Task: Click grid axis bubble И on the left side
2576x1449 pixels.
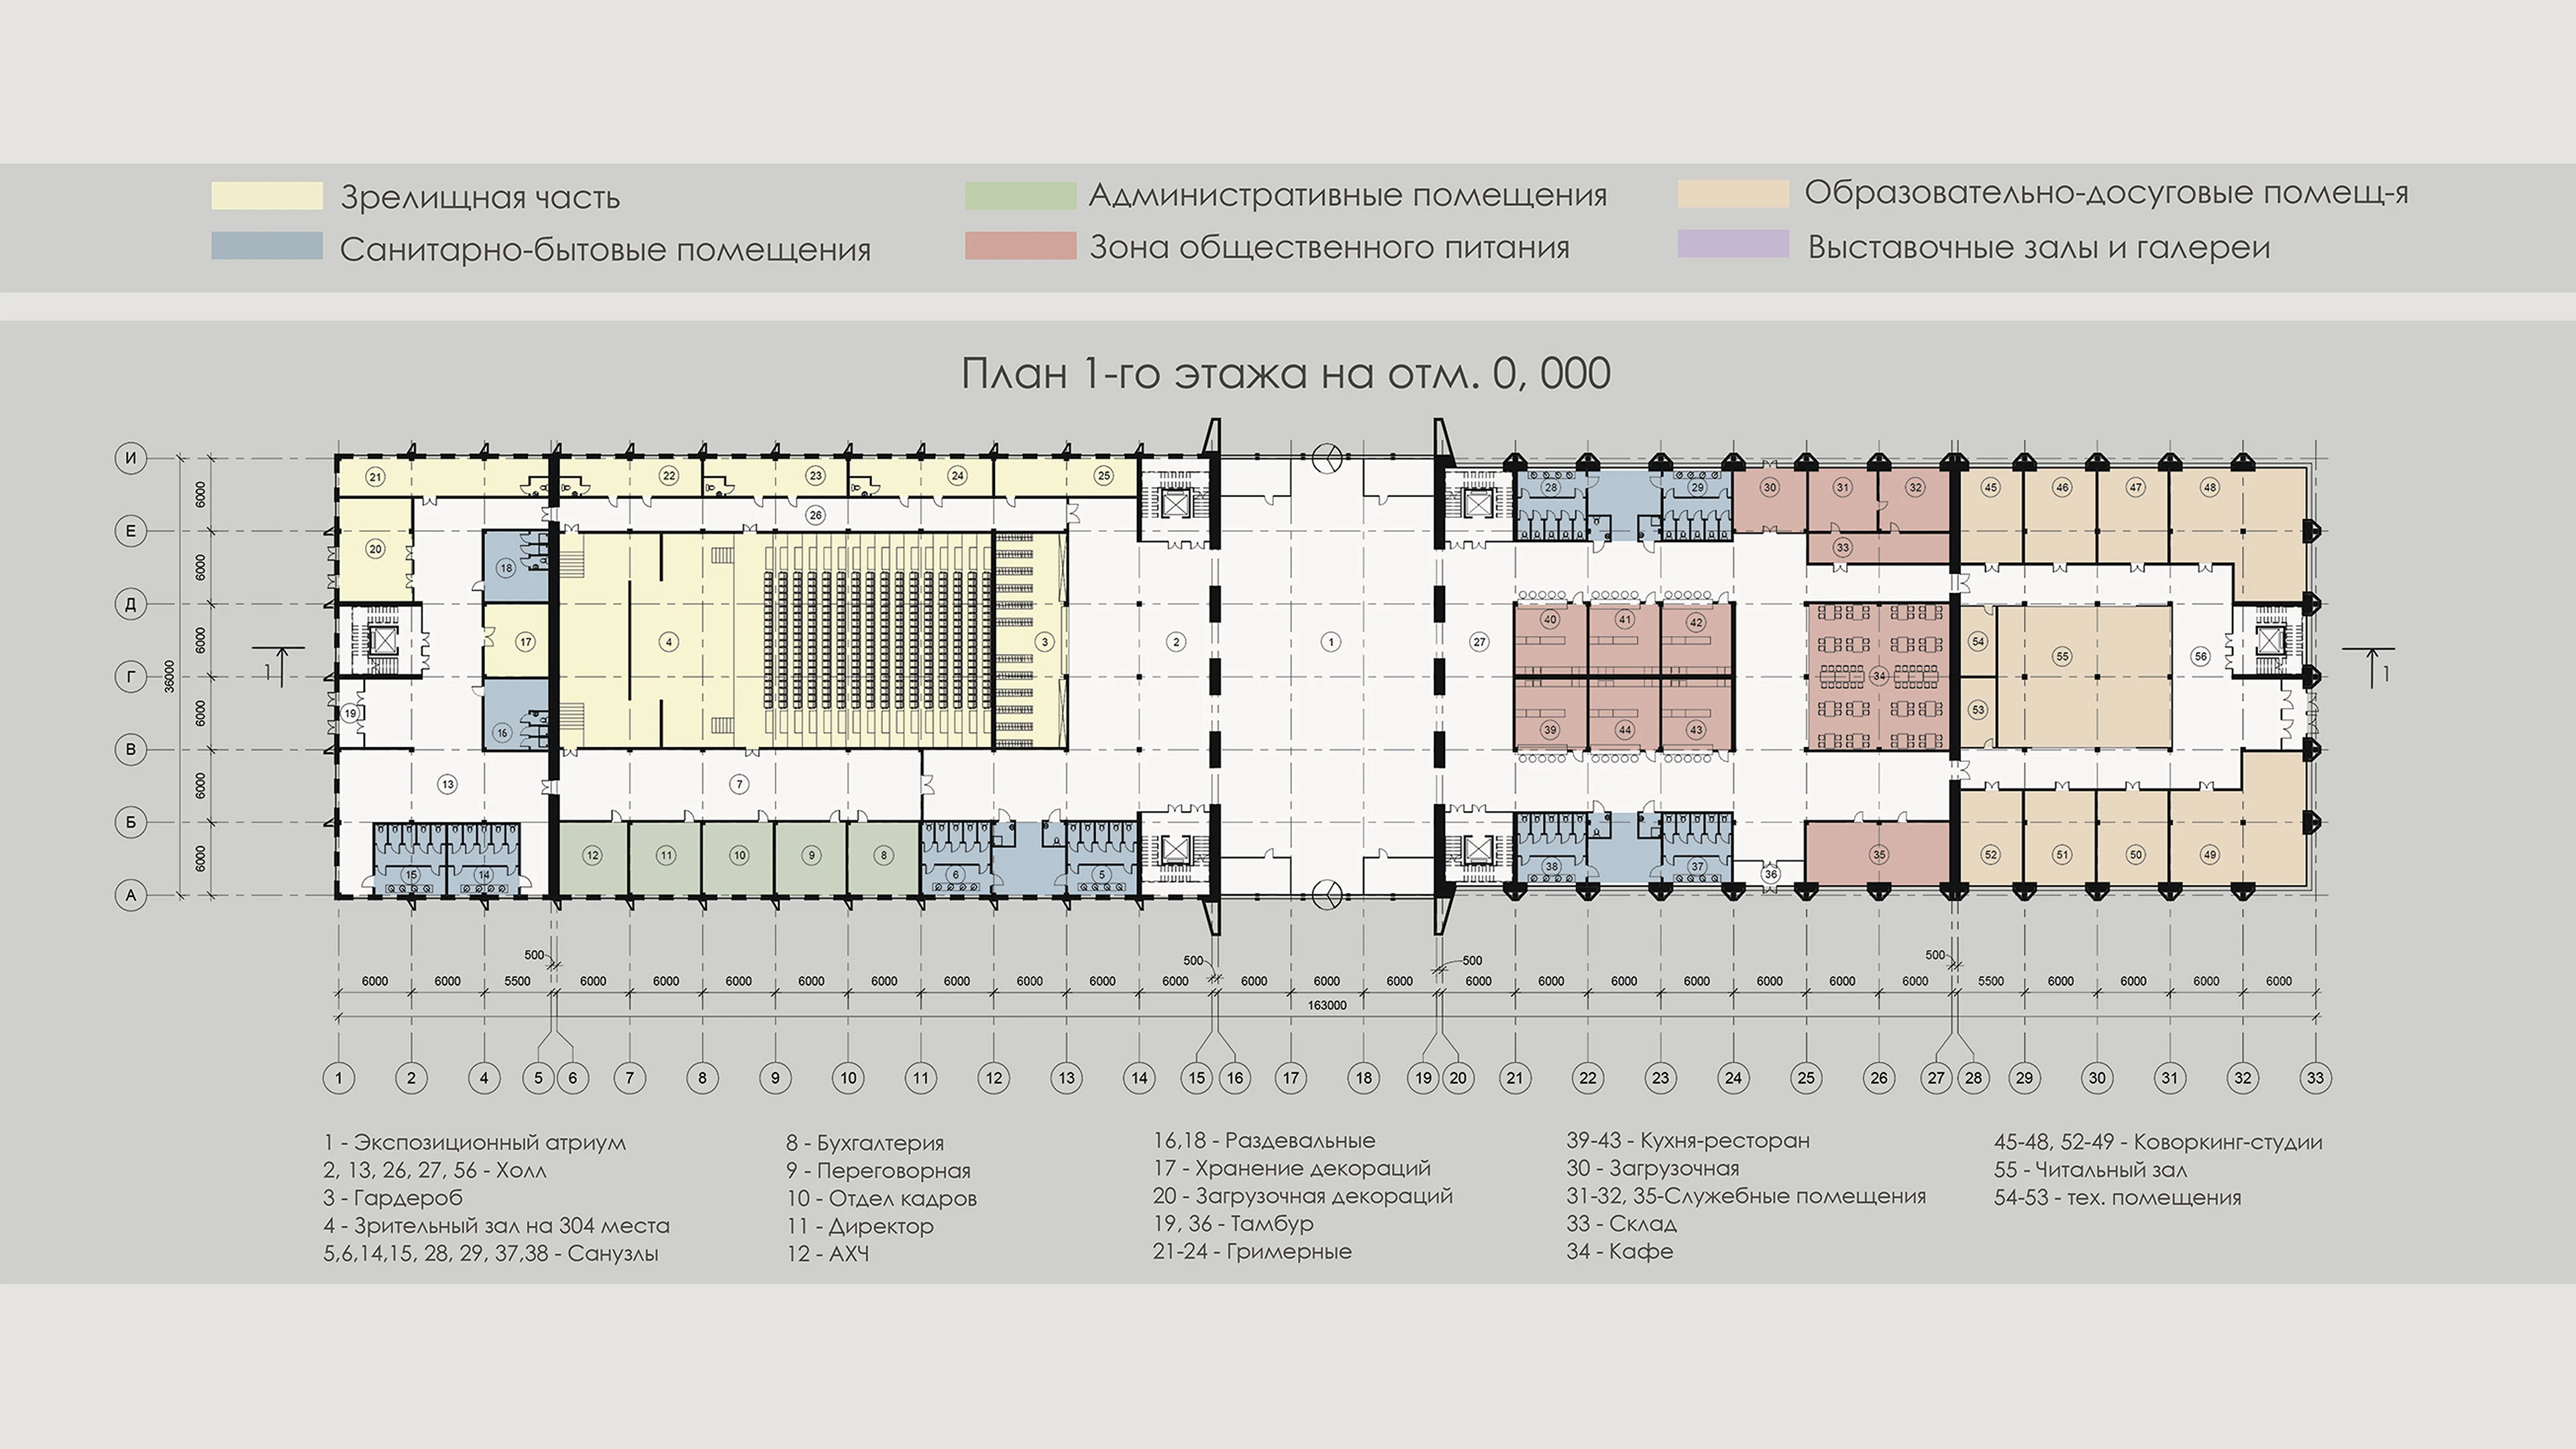Action: 130,458
